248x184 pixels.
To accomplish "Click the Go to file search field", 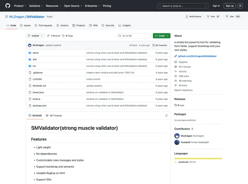I will (134, 36).
